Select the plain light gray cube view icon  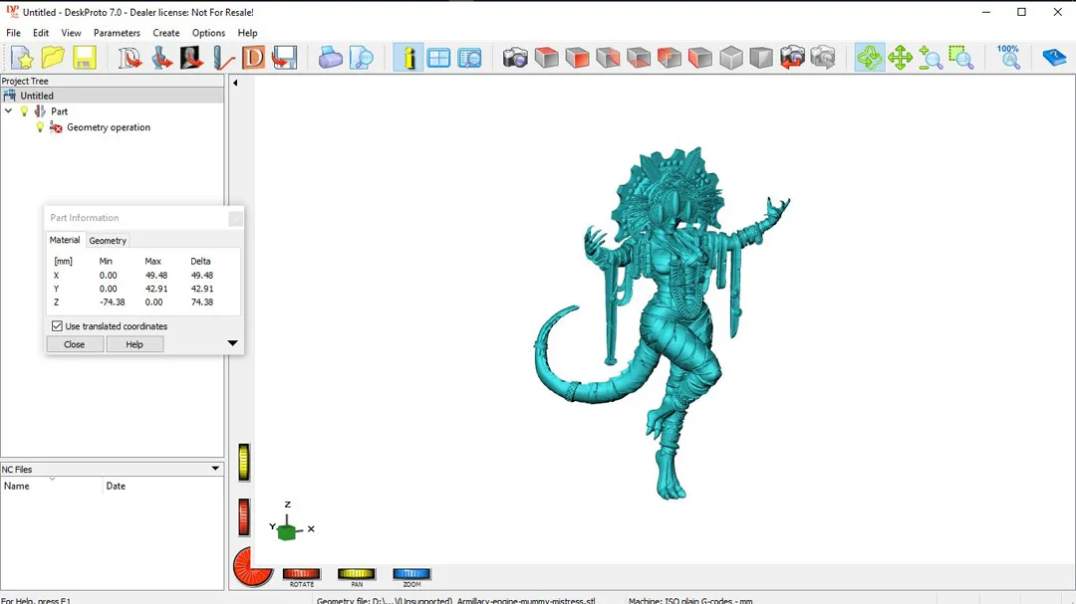click(x=731, y=58)
